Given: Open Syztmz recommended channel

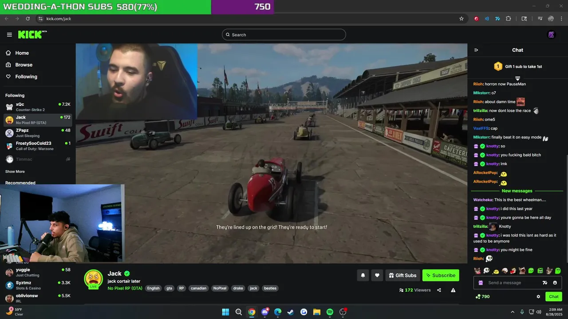Looking at the screenshot, I should 38,285.
